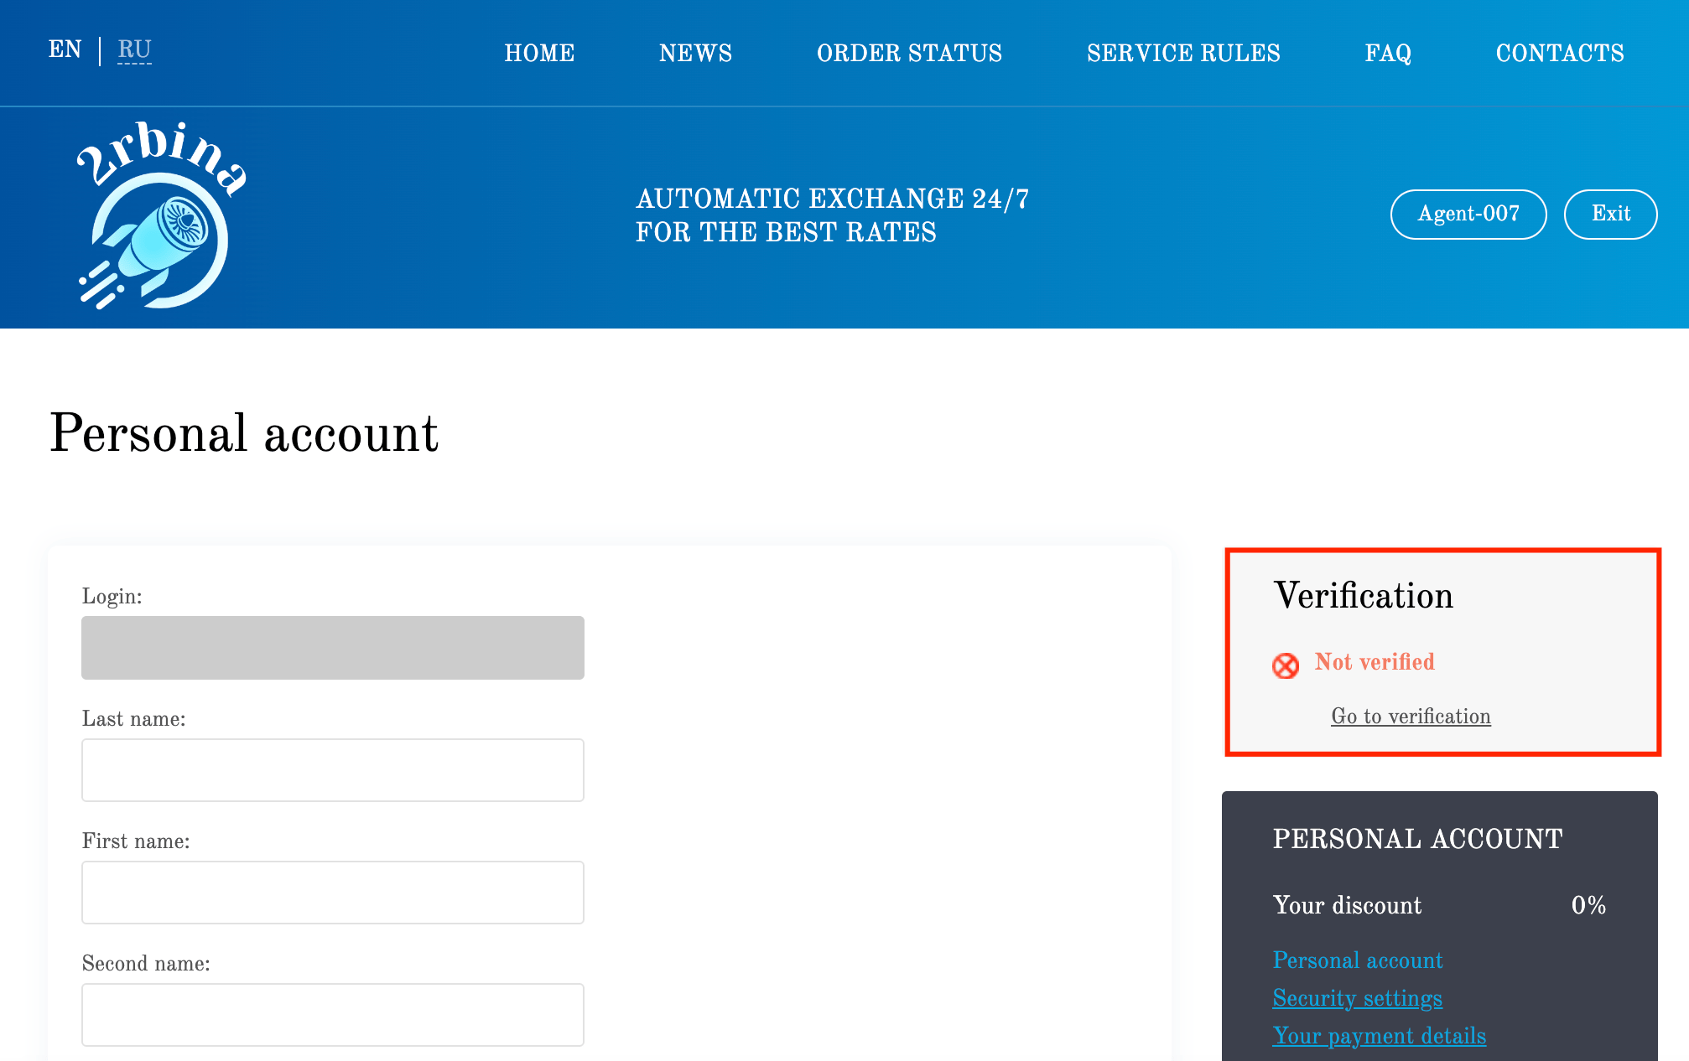1689x1061 pixels.
Task: Follow the Go to verification link
Action: (1411, 717)
